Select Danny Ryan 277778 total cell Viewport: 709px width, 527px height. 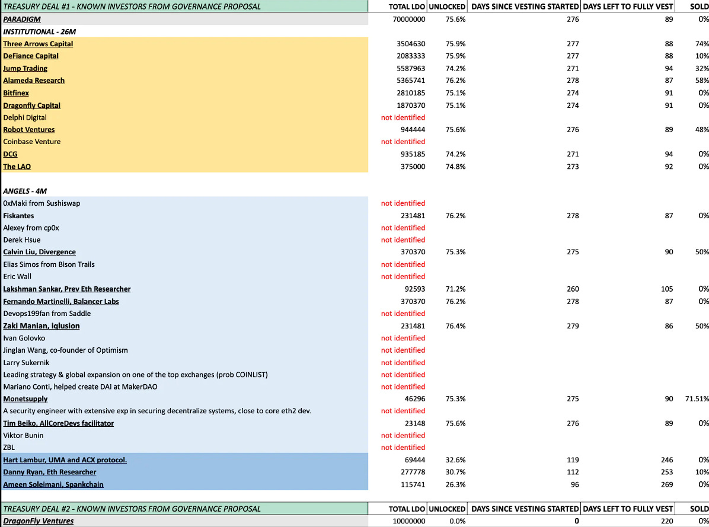click(x=413, y=472)
